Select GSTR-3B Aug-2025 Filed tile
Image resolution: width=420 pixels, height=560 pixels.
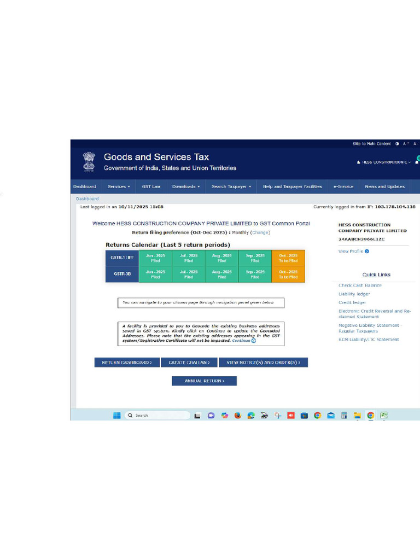tap(222, 275)
